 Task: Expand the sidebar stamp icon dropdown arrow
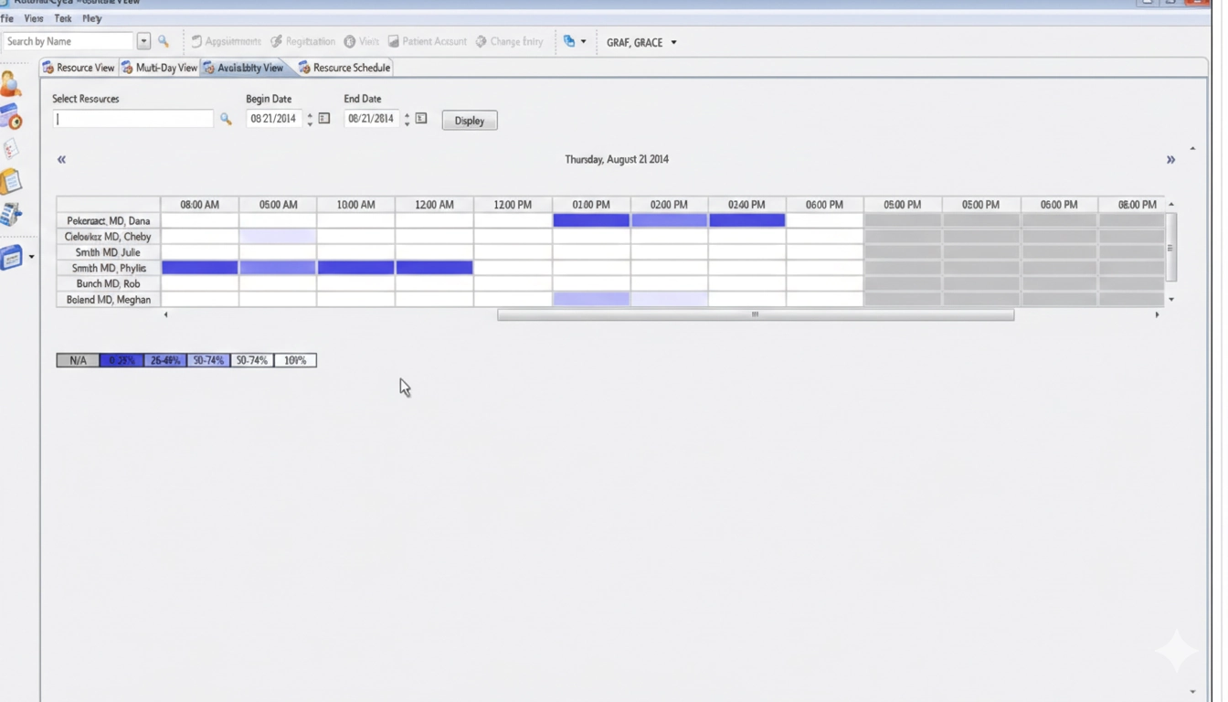[31, 257]
